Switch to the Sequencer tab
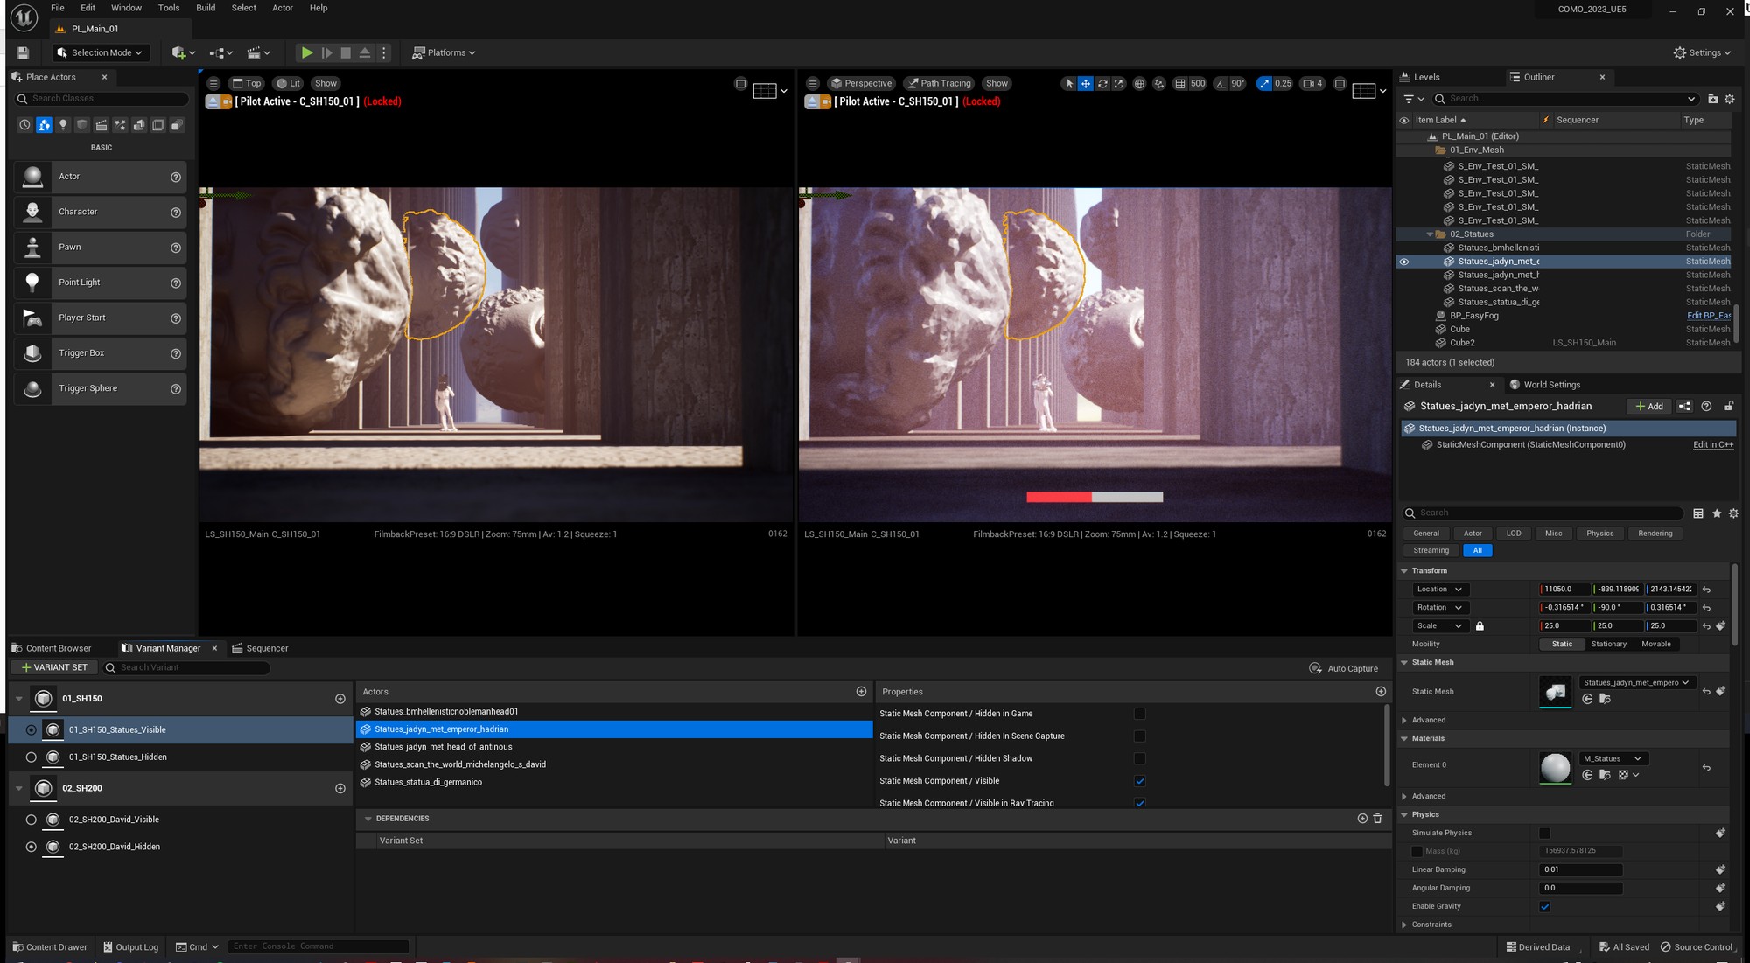This screenshot has height=963, width=1750. [260, 649]
